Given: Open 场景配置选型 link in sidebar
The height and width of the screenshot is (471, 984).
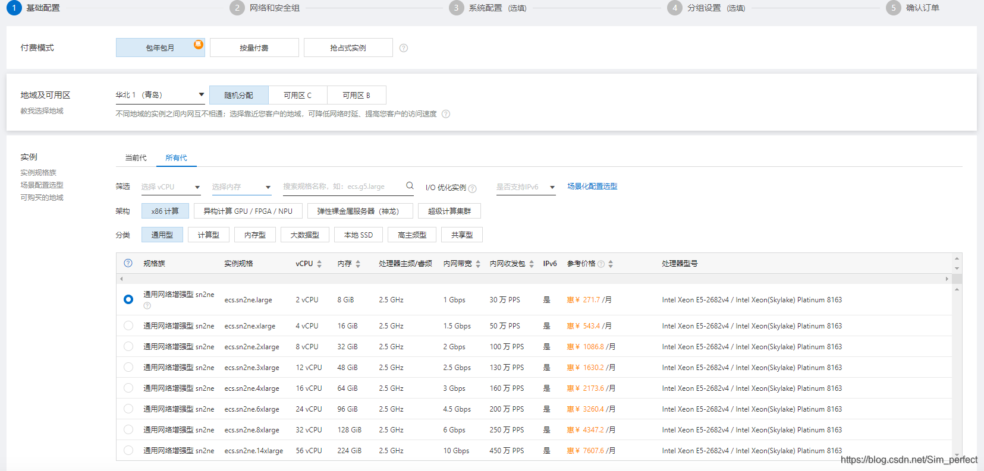Looking at the screenshot, I should click(x=42, y=185).
